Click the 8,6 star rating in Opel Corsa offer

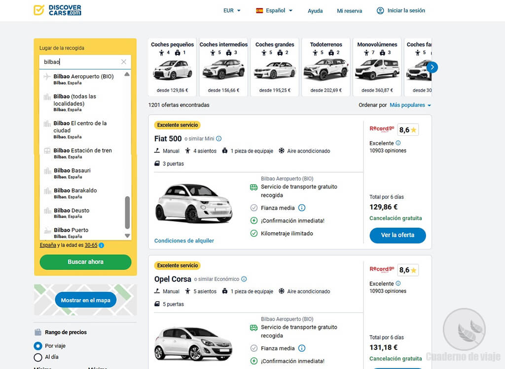(x=408, y=270)
